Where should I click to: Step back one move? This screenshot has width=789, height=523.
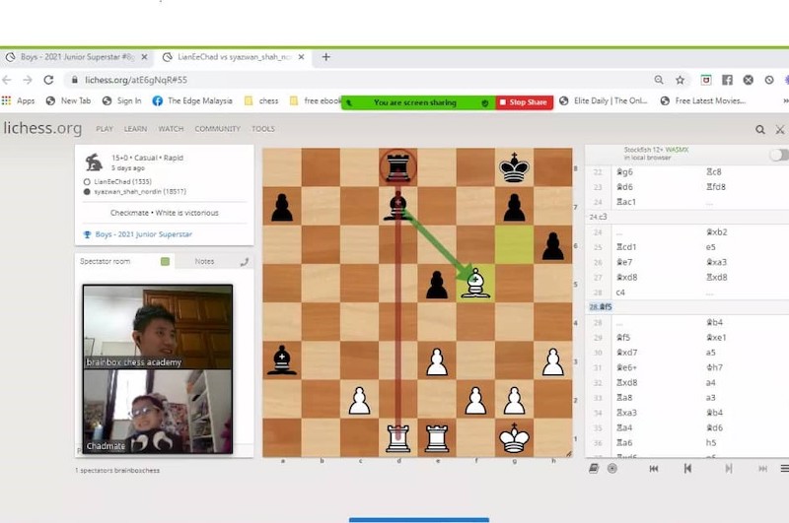click(687, 468)
